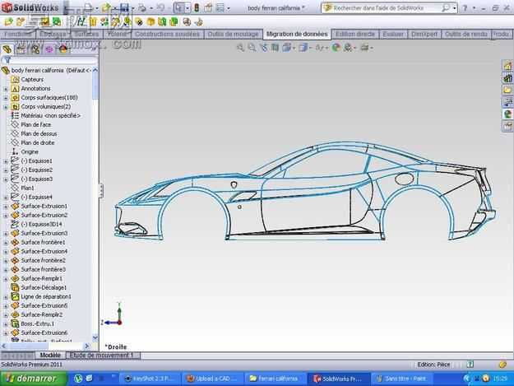This screenshot has width=514, height=386.
Task: Switch to KeyShot taskbar button
Action: coord(150,379)
